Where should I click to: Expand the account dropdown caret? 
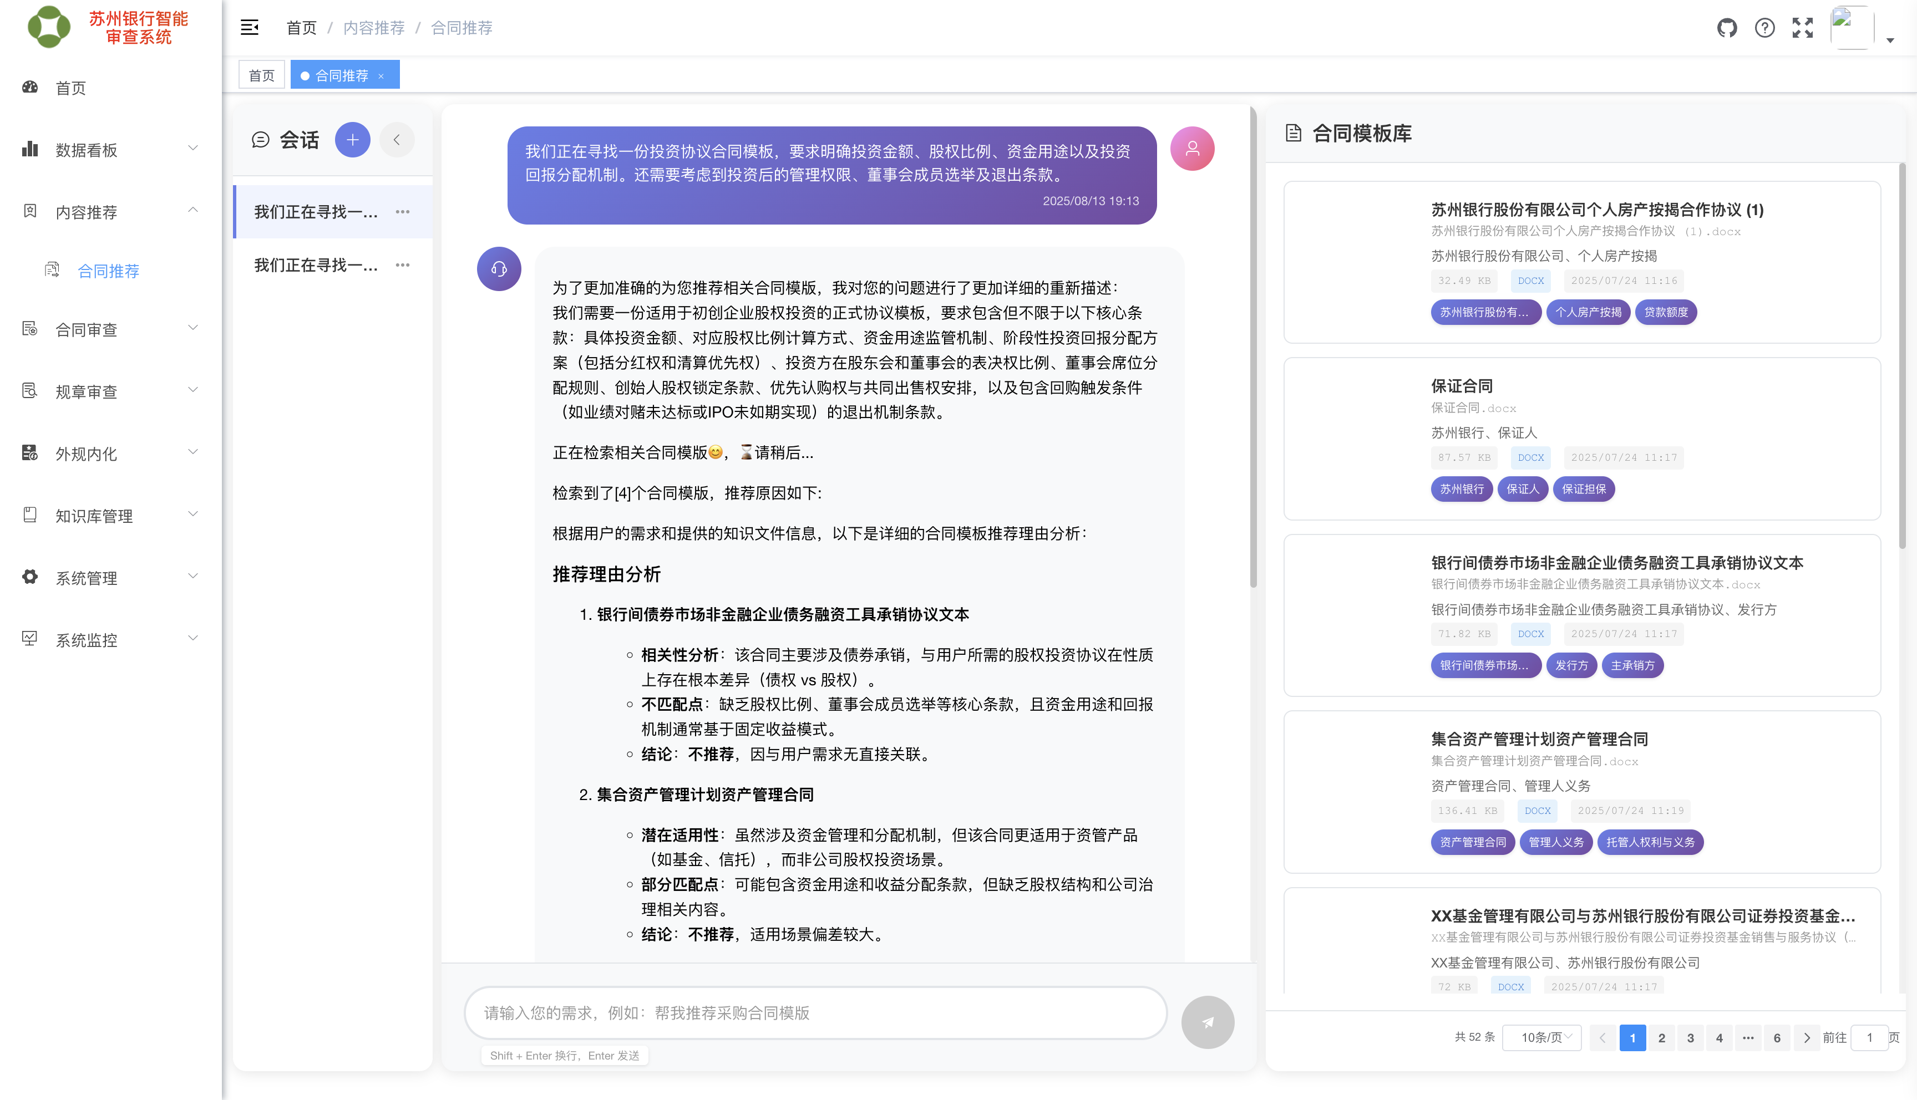pyautogui.click(x=1890, y=41)
